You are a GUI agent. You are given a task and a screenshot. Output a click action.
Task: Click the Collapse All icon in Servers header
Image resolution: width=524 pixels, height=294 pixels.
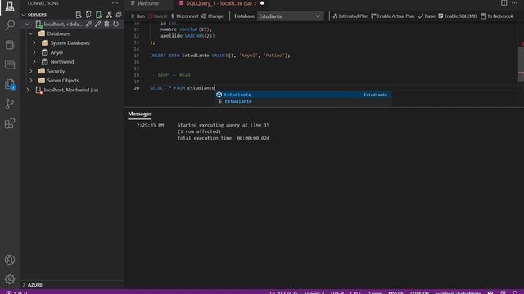(119, 15)
